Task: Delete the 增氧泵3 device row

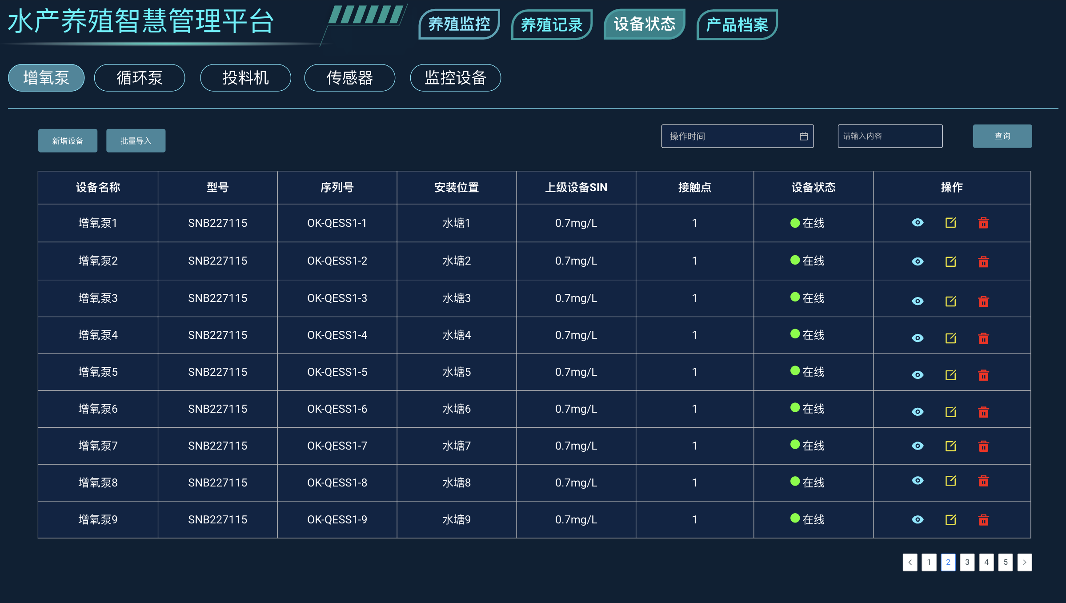Action: pyautogui.click(x=983, y=301)
